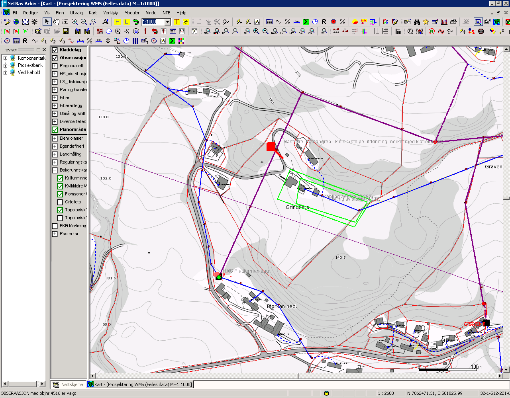
Task: Toggle the Kulturminne background layer checkbox
Action: 60,178
